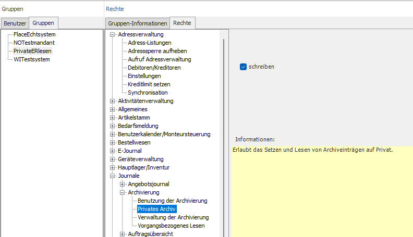Collapse the Adressverwaltung tree node
Screen dimensions: 413x237
[112, 34]
